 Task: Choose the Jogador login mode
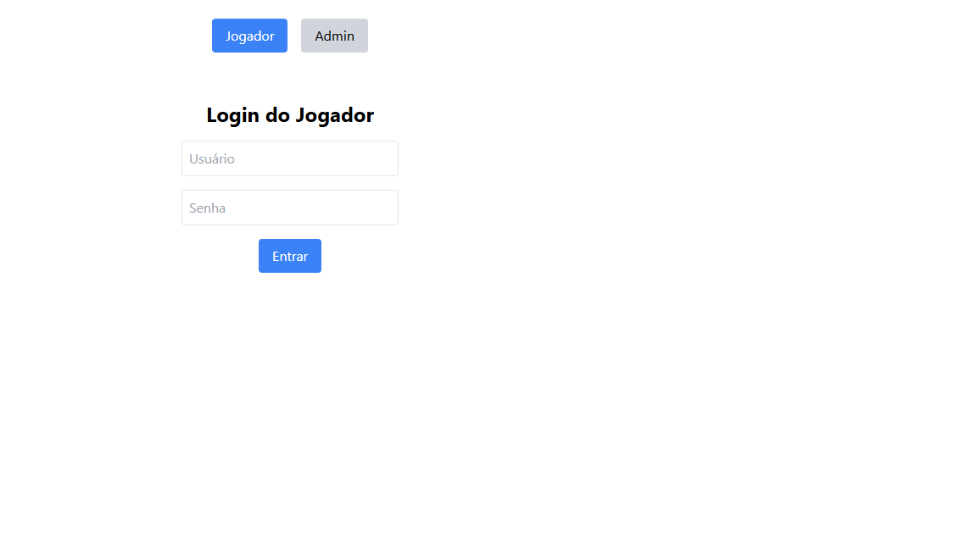click(249, 36)
